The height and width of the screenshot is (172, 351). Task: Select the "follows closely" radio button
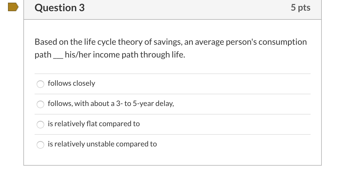pos(40,84)
